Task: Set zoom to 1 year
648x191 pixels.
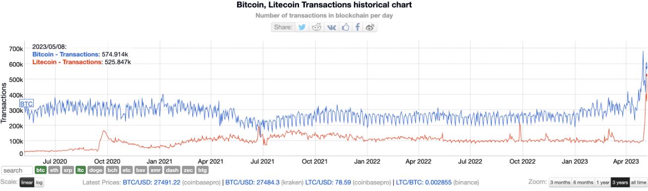Action: point(603,182)
